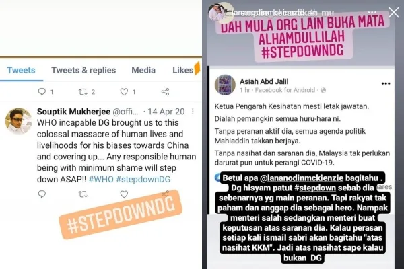Screen dimensions: 404x269
Task: Retweet Souptik Mukherjee's tweet
Action: click(83, 194)
